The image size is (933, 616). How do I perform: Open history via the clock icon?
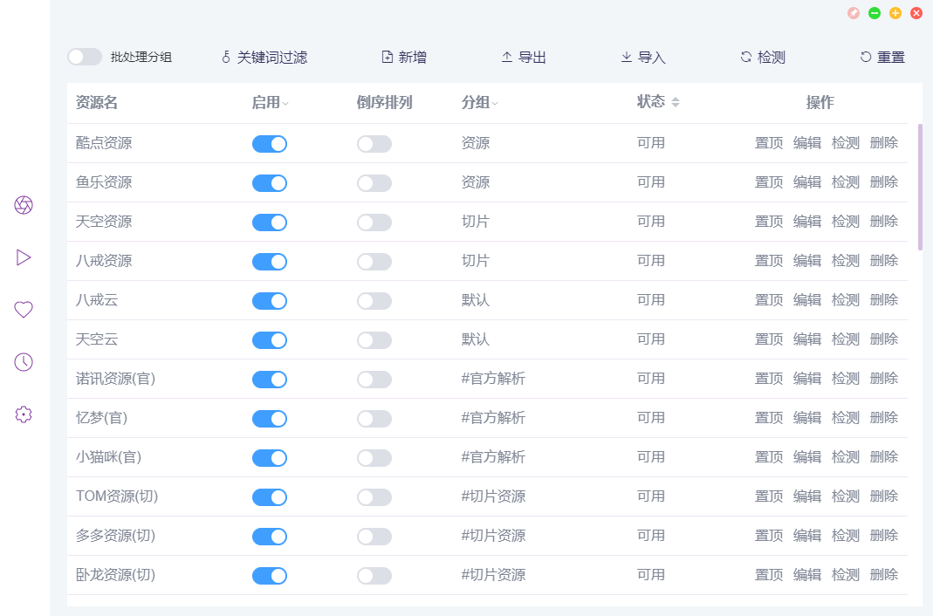tap(24, 362)
